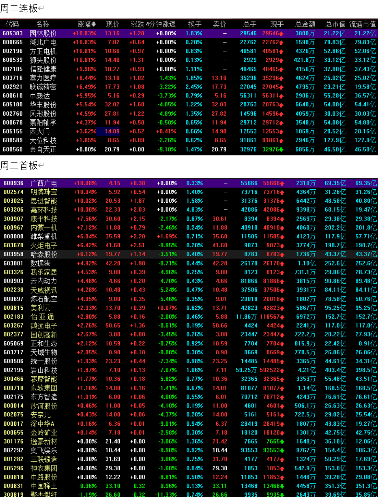
Task: Open stock 潍柴重机 by its name
Action: tap(44, 236)
